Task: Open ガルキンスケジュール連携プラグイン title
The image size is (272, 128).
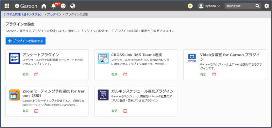Action: pyautogui.click(x=142, y=91)
